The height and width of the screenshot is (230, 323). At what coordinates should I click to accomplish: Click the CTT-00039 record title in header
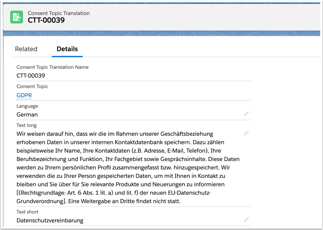coord(46,20)
